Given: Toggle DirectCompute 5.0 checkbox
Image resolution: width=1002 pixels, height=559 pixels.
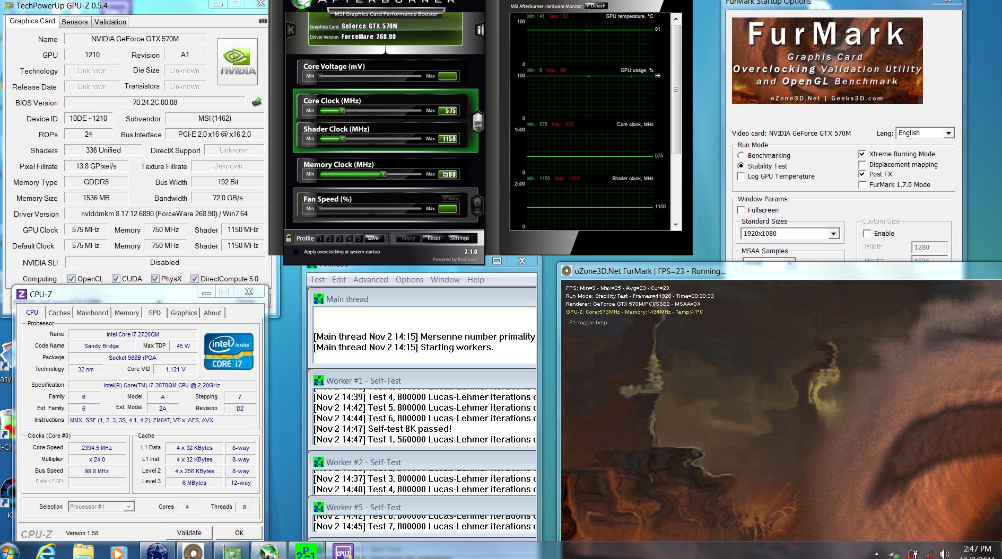Looking at the screenshot, I should click(x=195, y=279).
